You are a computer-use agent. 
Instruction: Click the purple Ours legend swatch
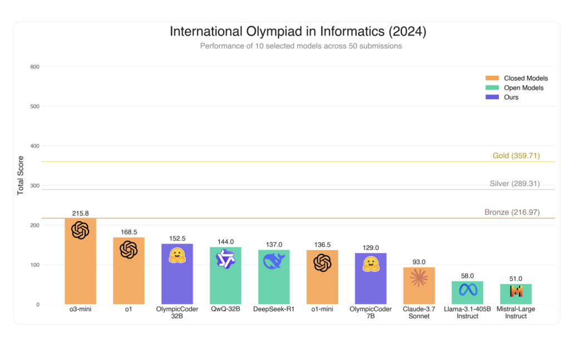tap(492, 97)
